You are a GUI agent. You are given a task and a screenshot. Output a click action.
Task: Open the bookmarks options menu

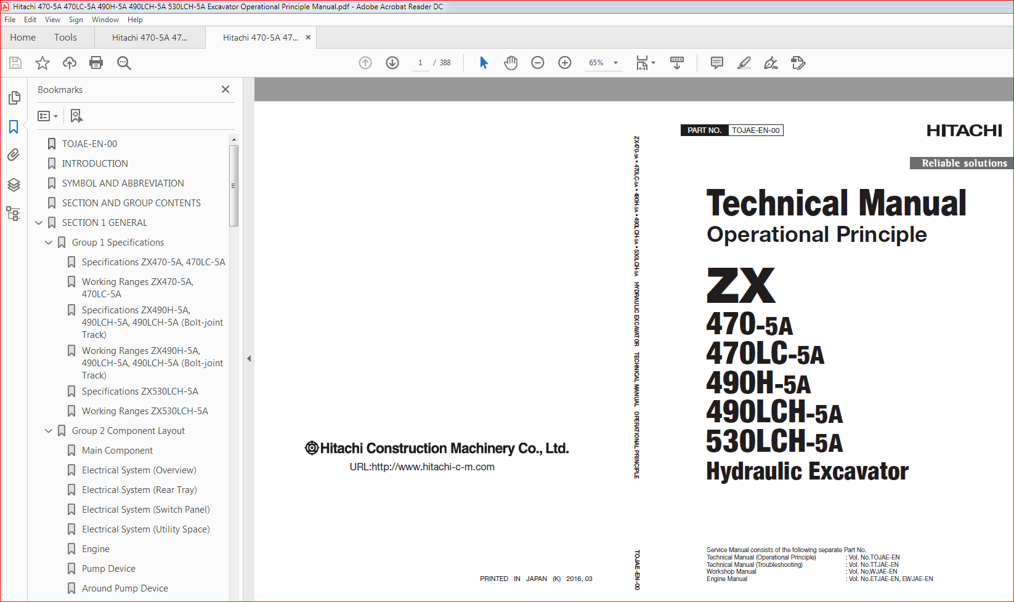point(47,116)
